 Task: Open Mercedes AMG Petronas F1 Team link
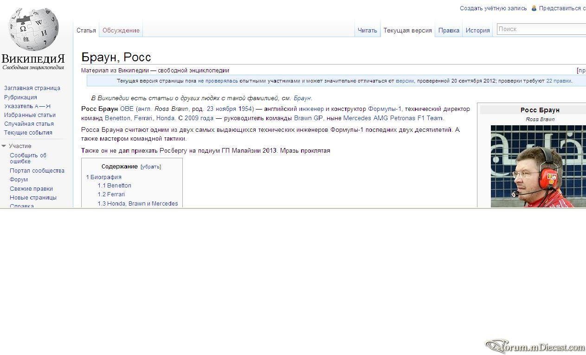point(393,118)
